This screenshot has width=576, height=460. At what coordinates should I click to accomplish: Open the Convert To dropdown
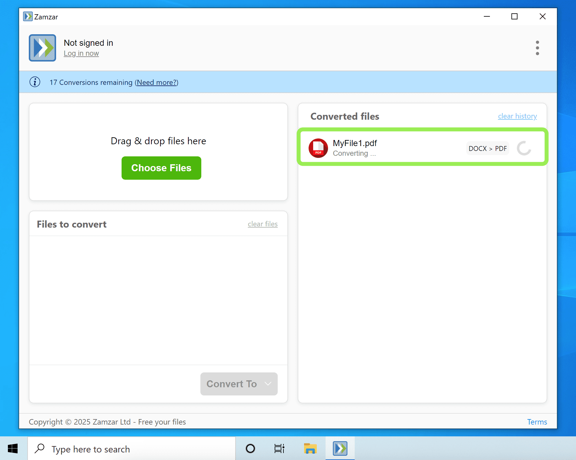pyautogui.click(x=239, y=384)
